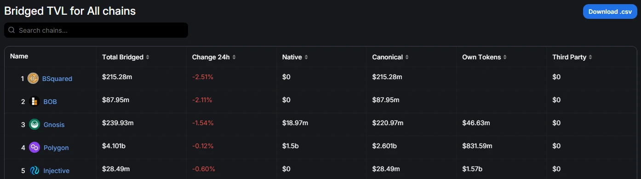This screenshot has width=641, height=179.
Task: Sort table by Own Tokens column
Action: 485,58
